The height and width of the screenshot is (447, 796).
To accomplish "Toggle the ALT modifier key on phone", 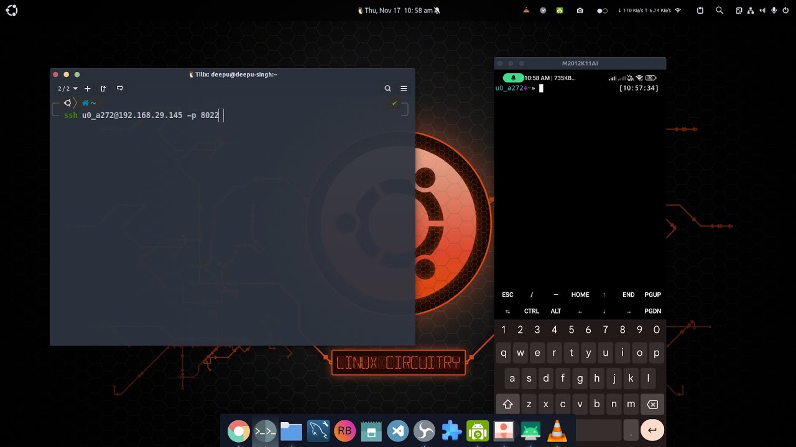I will click(x=556, y=311).
